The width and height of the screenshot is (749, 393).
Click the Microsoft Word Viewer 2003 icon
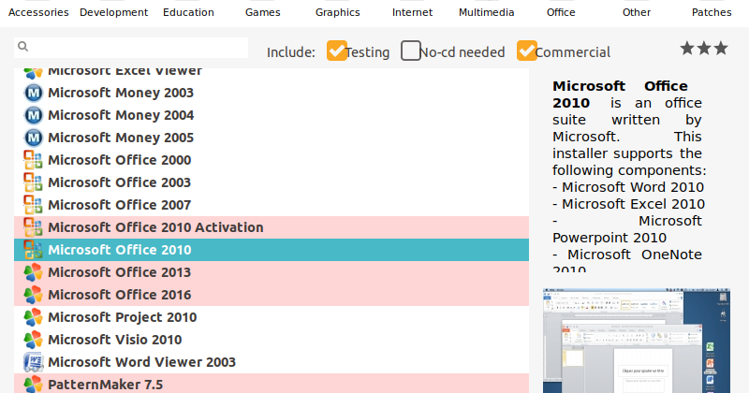tap(34, 362)
